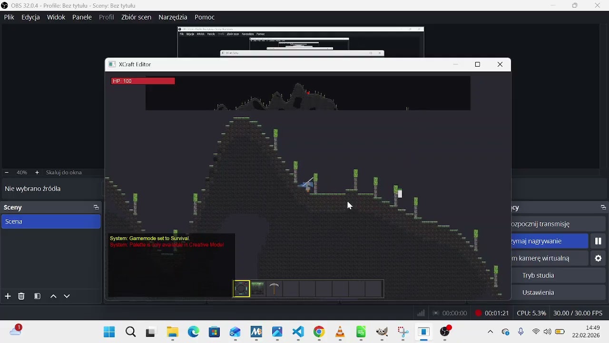
Task: Open volume control in system tray
Action: coord(548,332)
